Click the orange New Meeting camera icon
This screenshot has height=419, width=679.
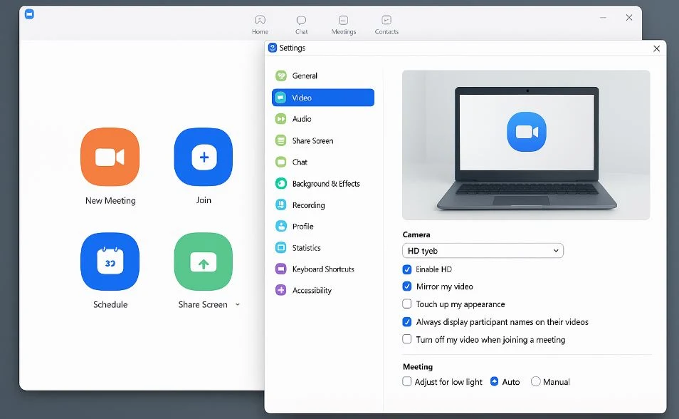click(110, 157)
